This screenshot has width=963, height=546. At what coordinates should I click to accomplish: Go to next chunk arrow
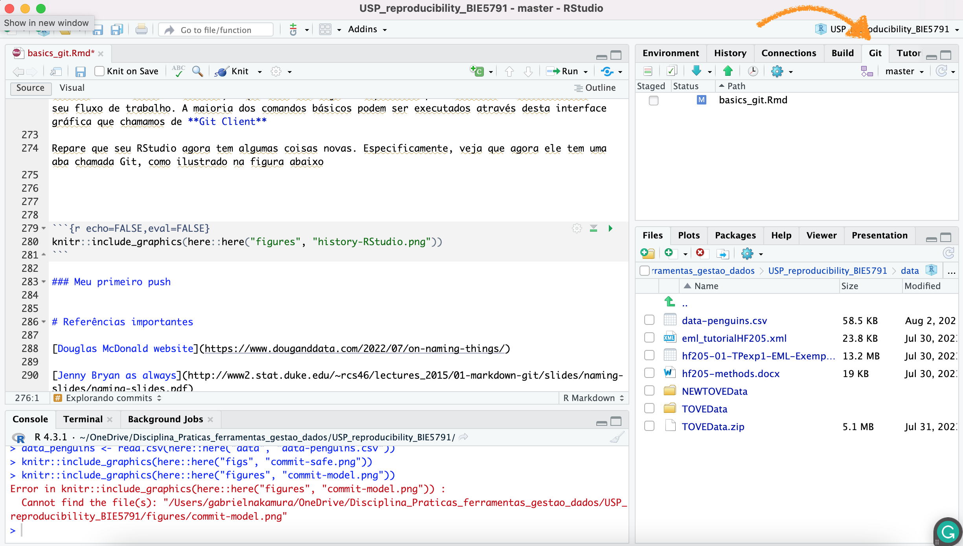(x=528, y=71)
